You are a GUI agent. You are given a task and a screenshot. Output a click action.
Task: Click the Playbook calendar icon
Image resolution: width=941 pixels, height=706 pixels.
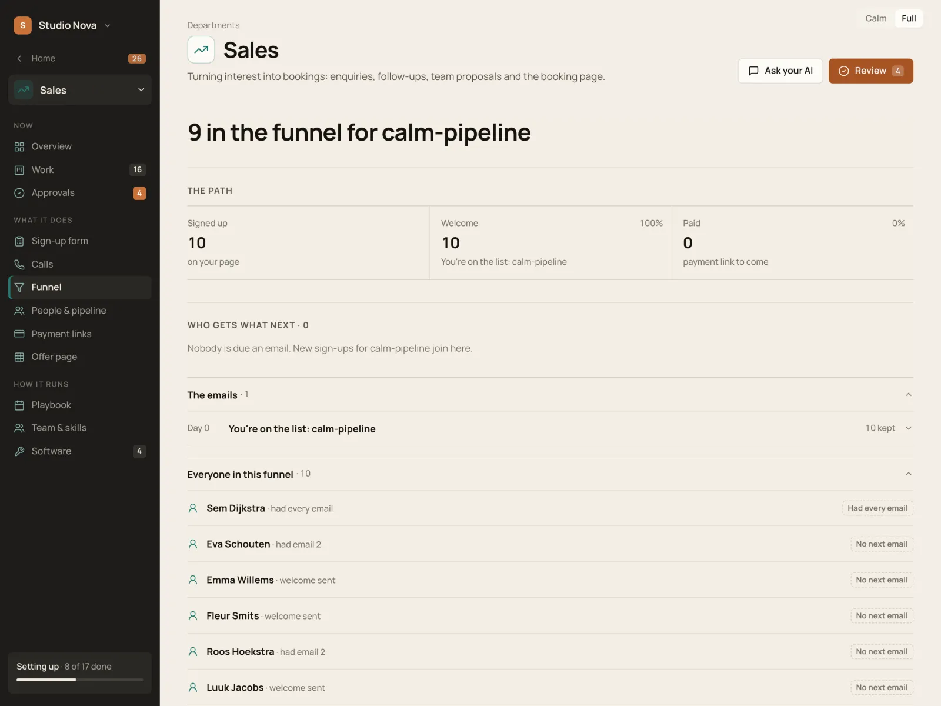(19, 405)
